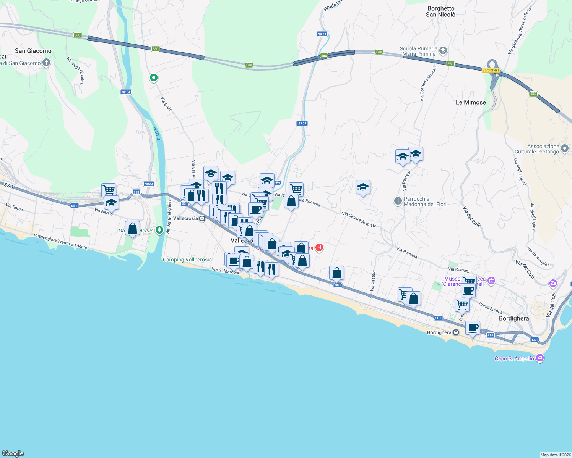
Task: Select the info icon at Associazione Culturale Protango
Action: (565, 148)
